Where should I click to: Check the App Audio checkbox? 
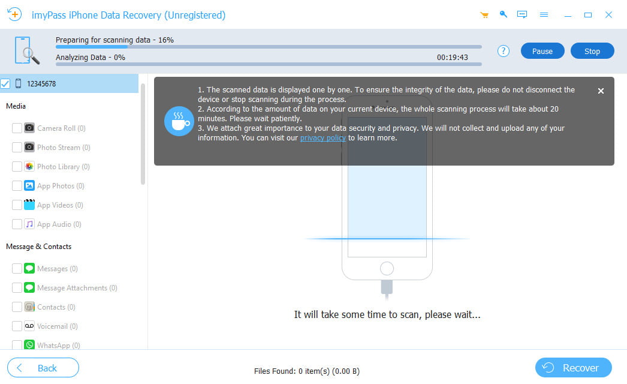[x=17, y=224]
